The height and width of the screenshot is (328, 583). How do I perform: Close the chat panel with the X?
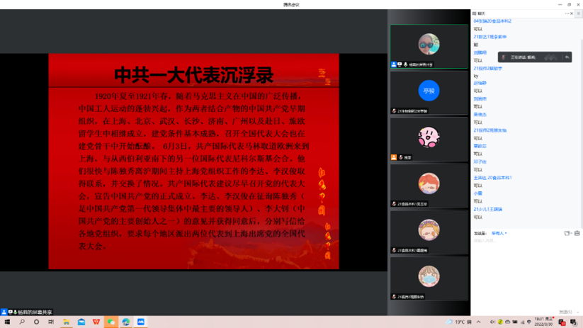[572, 13]
